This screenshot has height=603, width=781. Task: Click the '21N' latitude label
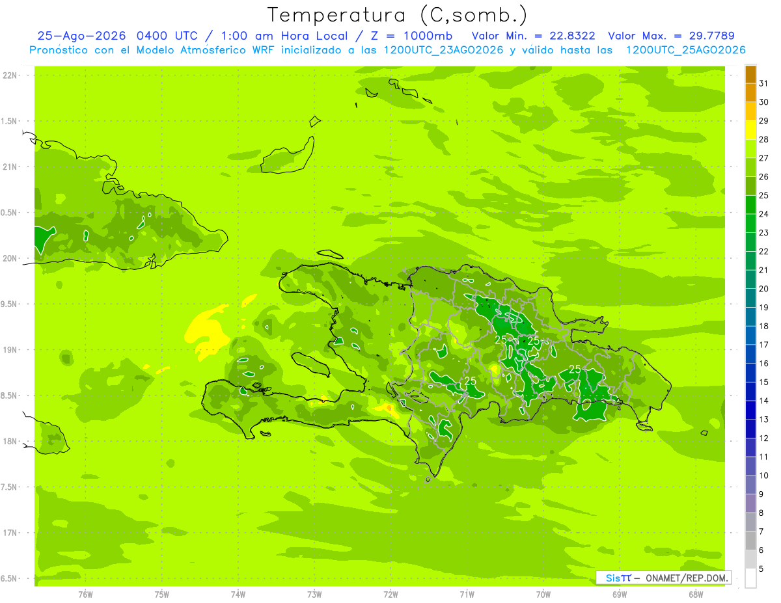pyautogui.click(x=10, y=167)
